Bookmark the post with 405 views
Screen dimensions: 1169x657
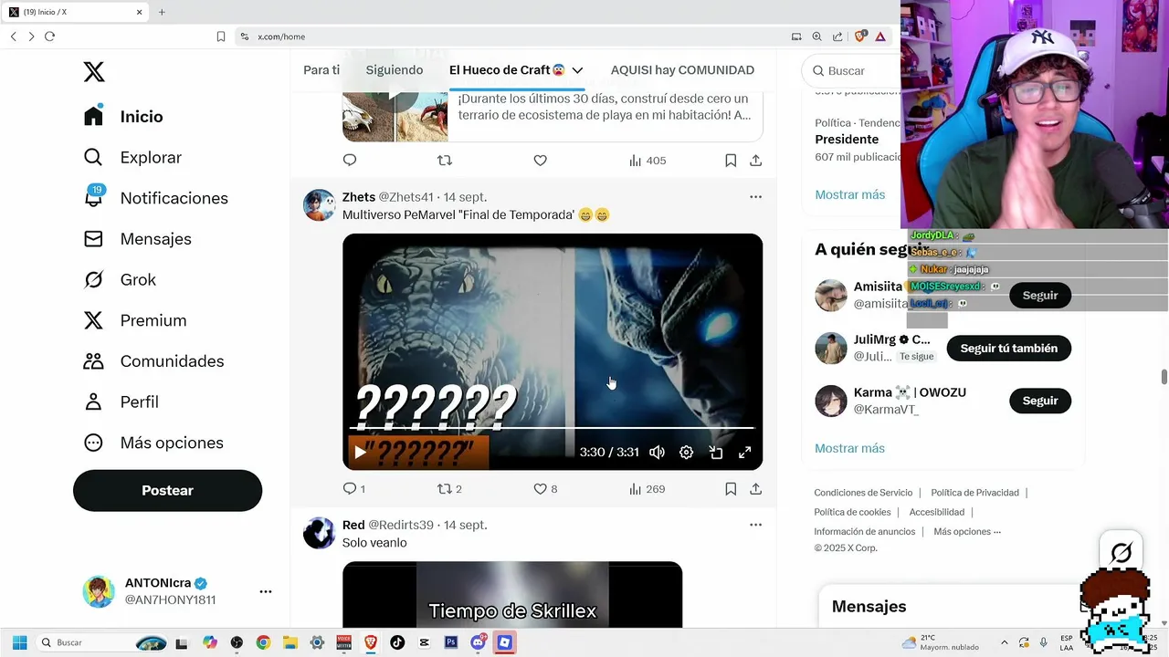(x=731, y=161)
